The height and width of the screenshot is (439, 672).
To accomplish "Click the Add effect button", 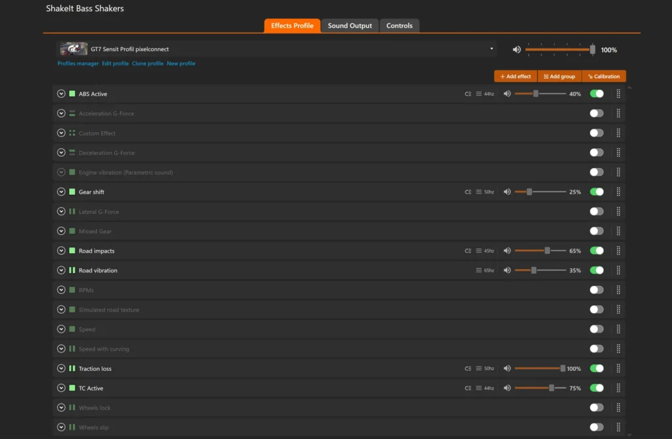I will tap(516, 76).
